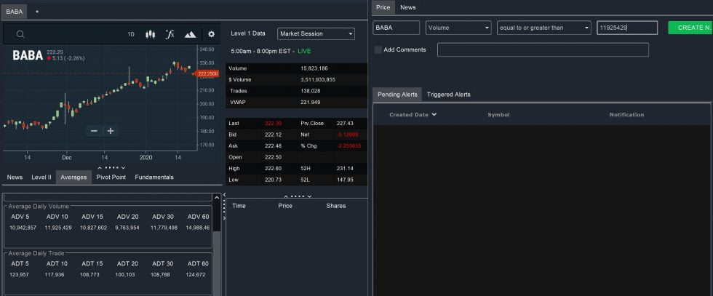Open the fx indicators menu

170,34
